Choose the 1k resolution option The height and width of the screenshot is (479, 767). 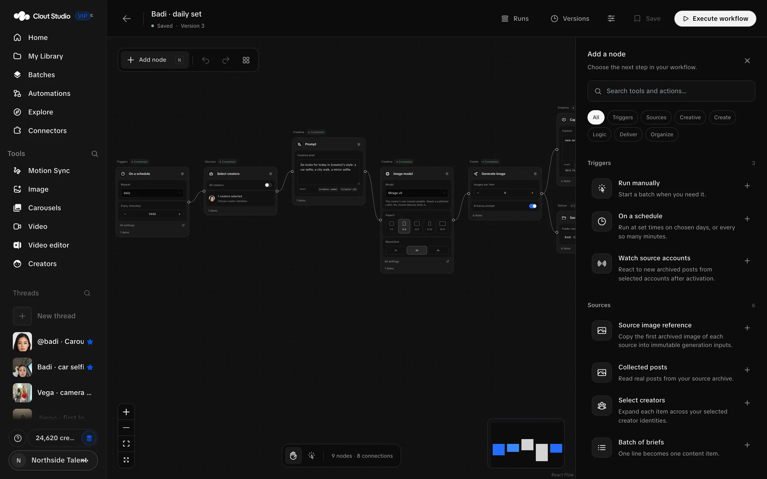pos(396,250)
